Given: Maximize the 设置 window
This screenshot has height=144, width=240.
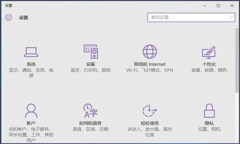Looking at the screenshot, I should tap(218, 6).
